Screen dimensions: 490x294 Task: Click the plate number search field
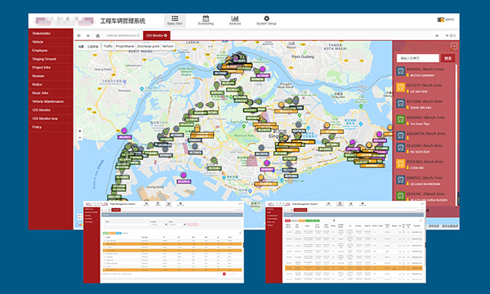coord(418,58)
